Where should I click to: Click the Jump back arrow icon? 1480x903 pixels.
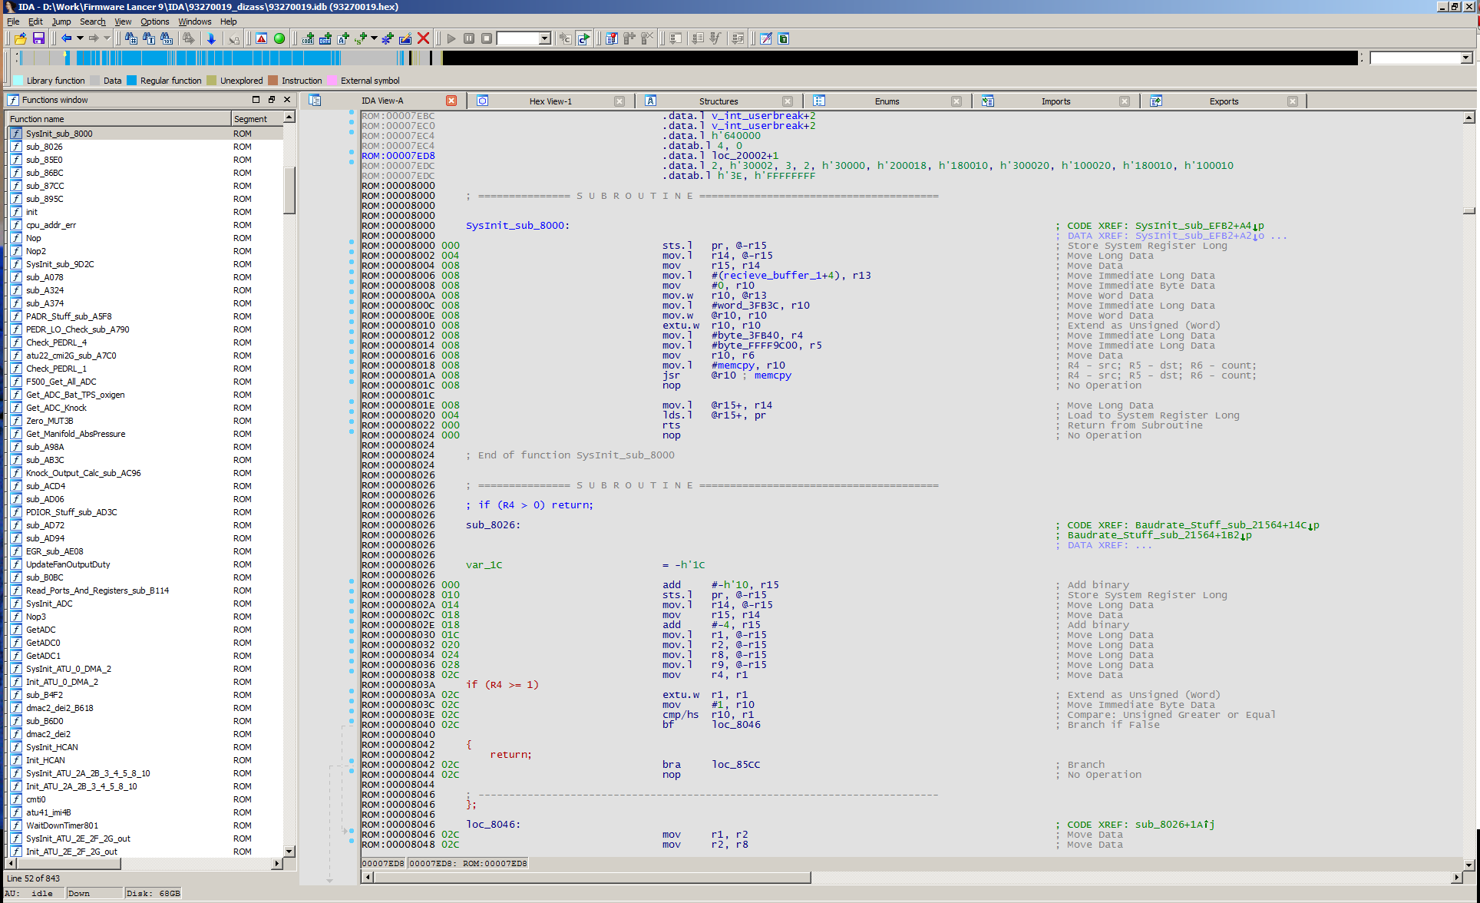tap(66, 38)
